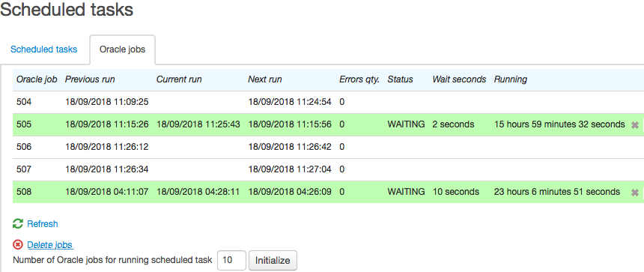644x272 pixels.
Task: Click the Wait seconds column header
Action: pos(459,79)
